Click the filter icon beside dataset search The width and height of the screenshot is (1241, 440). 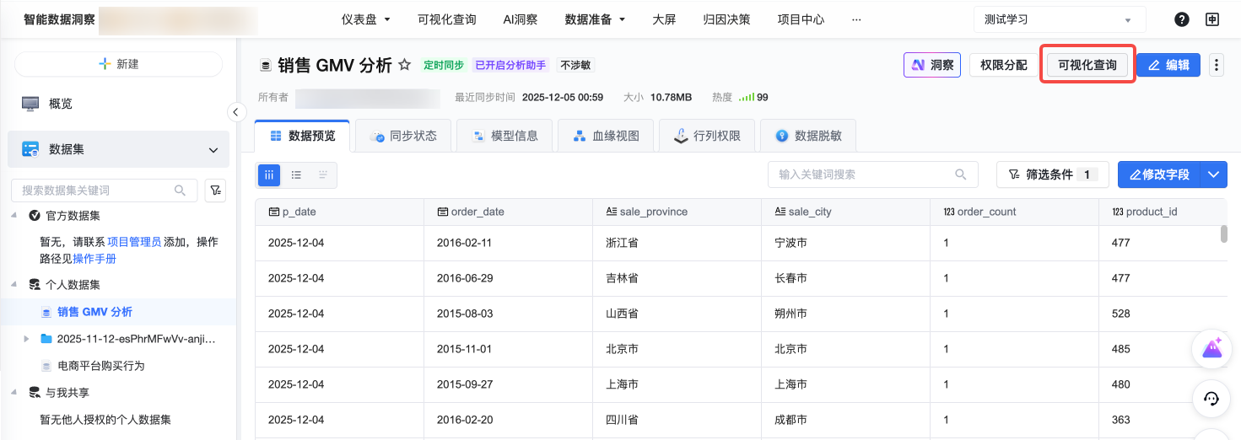(215, 190)
